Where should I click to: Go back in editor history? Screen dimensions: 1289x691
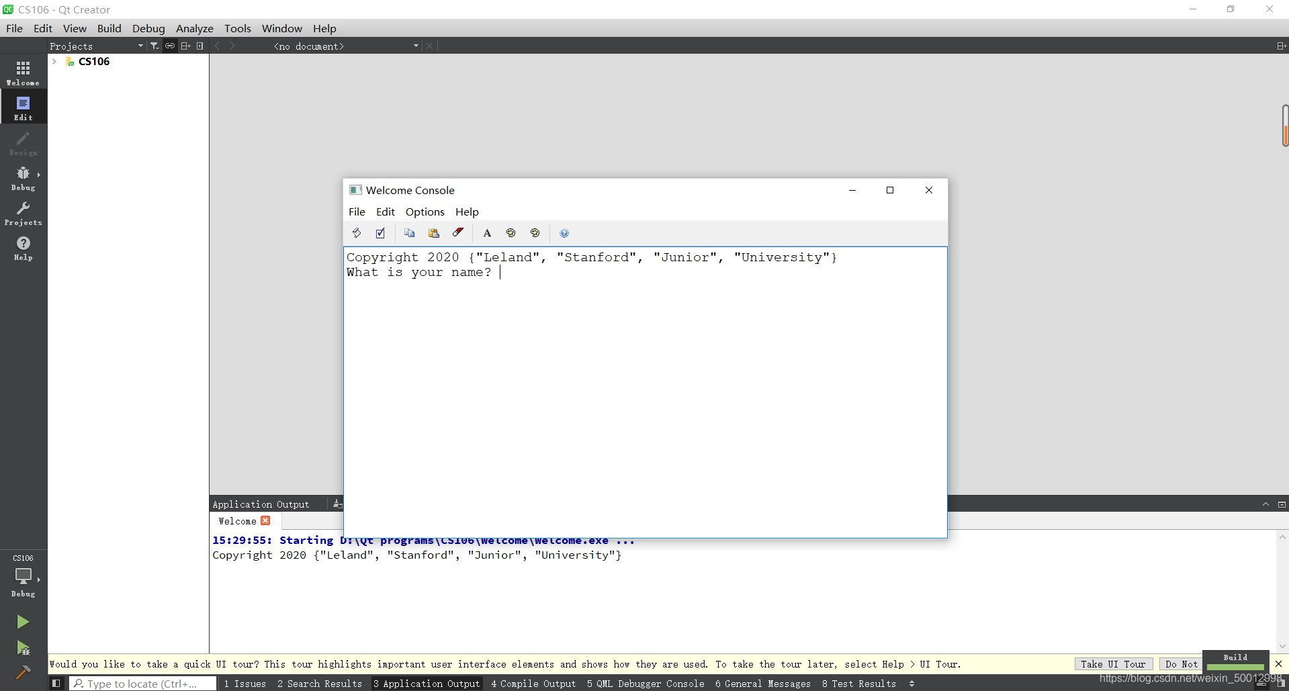(217, 46)
